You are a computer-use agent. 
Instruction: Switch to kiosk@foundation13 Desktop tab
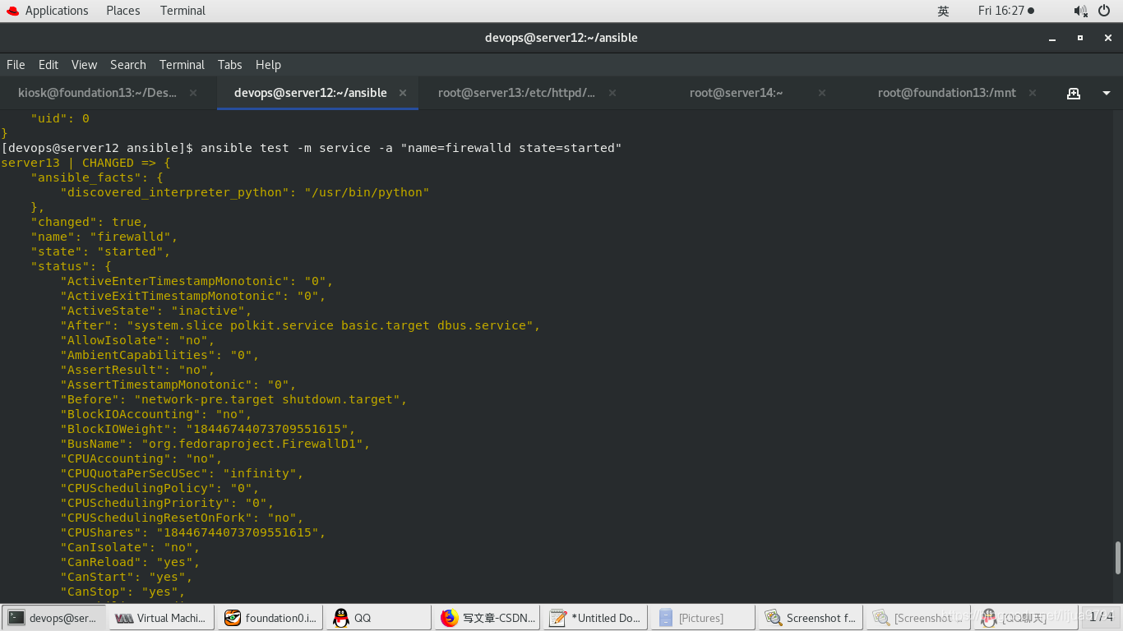click(97, 93)
